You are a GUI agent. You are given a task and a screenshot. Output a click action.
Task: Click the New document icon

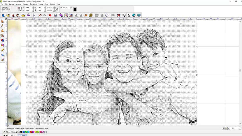(x=3, y=15)
